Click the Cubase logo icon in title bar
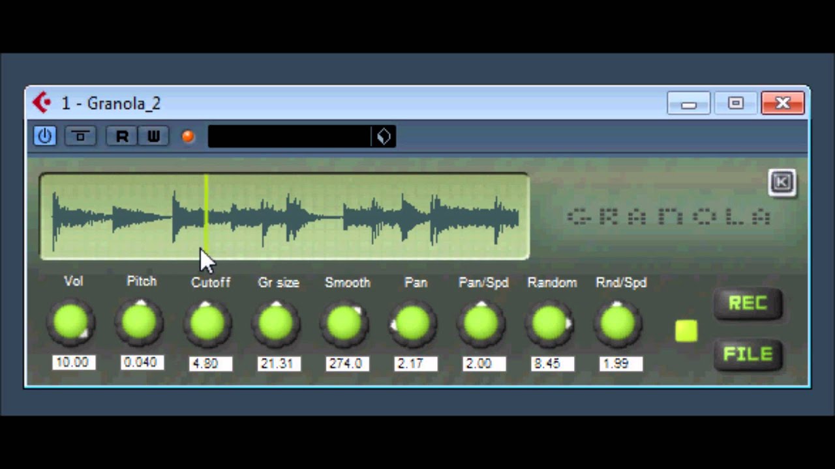 pyautogui.click(x=42, y=102)
